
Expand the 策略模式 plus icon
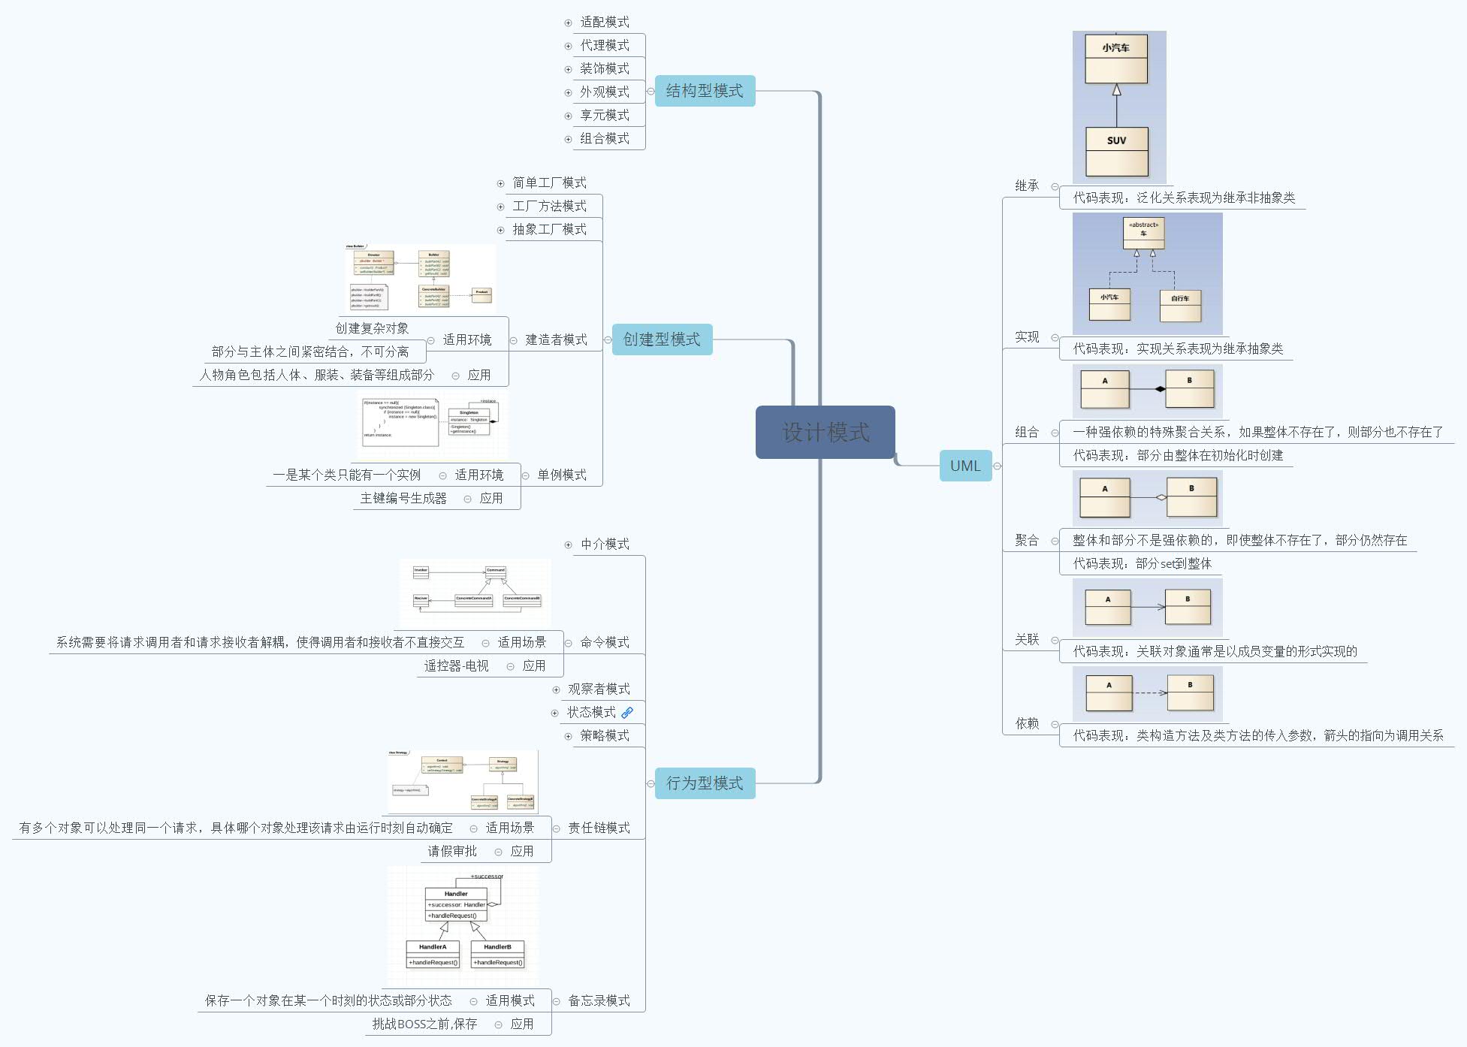coord(568,736)
